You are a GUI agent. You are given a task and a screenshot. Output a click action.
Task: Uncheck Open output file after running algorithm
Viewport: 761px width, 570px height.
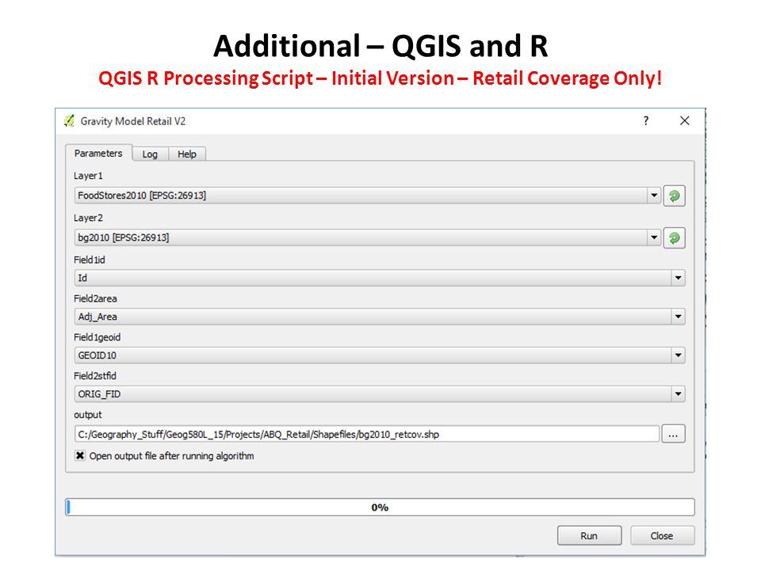coord(80,456)
